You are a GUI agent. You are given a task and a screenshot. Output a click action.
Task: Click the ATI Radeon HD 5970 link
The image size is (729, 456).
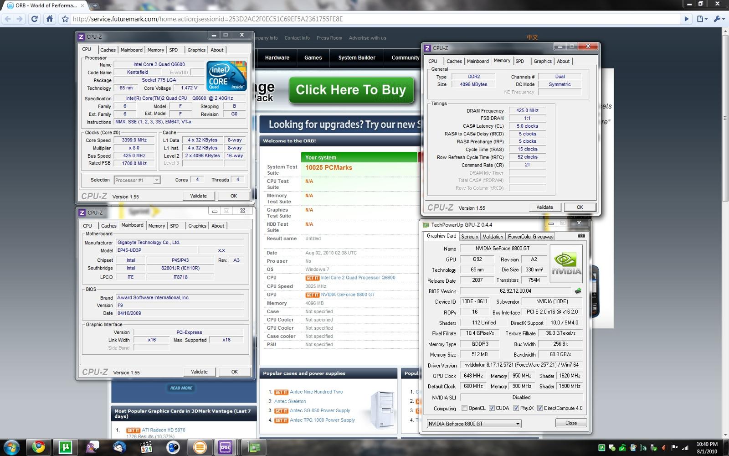point(164,430)
